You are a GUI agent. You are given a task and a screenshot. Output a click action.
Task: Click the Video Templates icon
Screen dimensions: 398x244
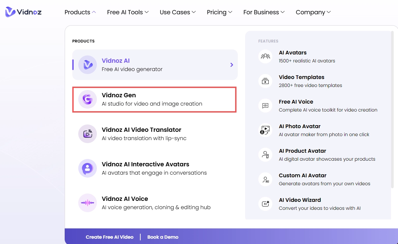coord(265,81)
